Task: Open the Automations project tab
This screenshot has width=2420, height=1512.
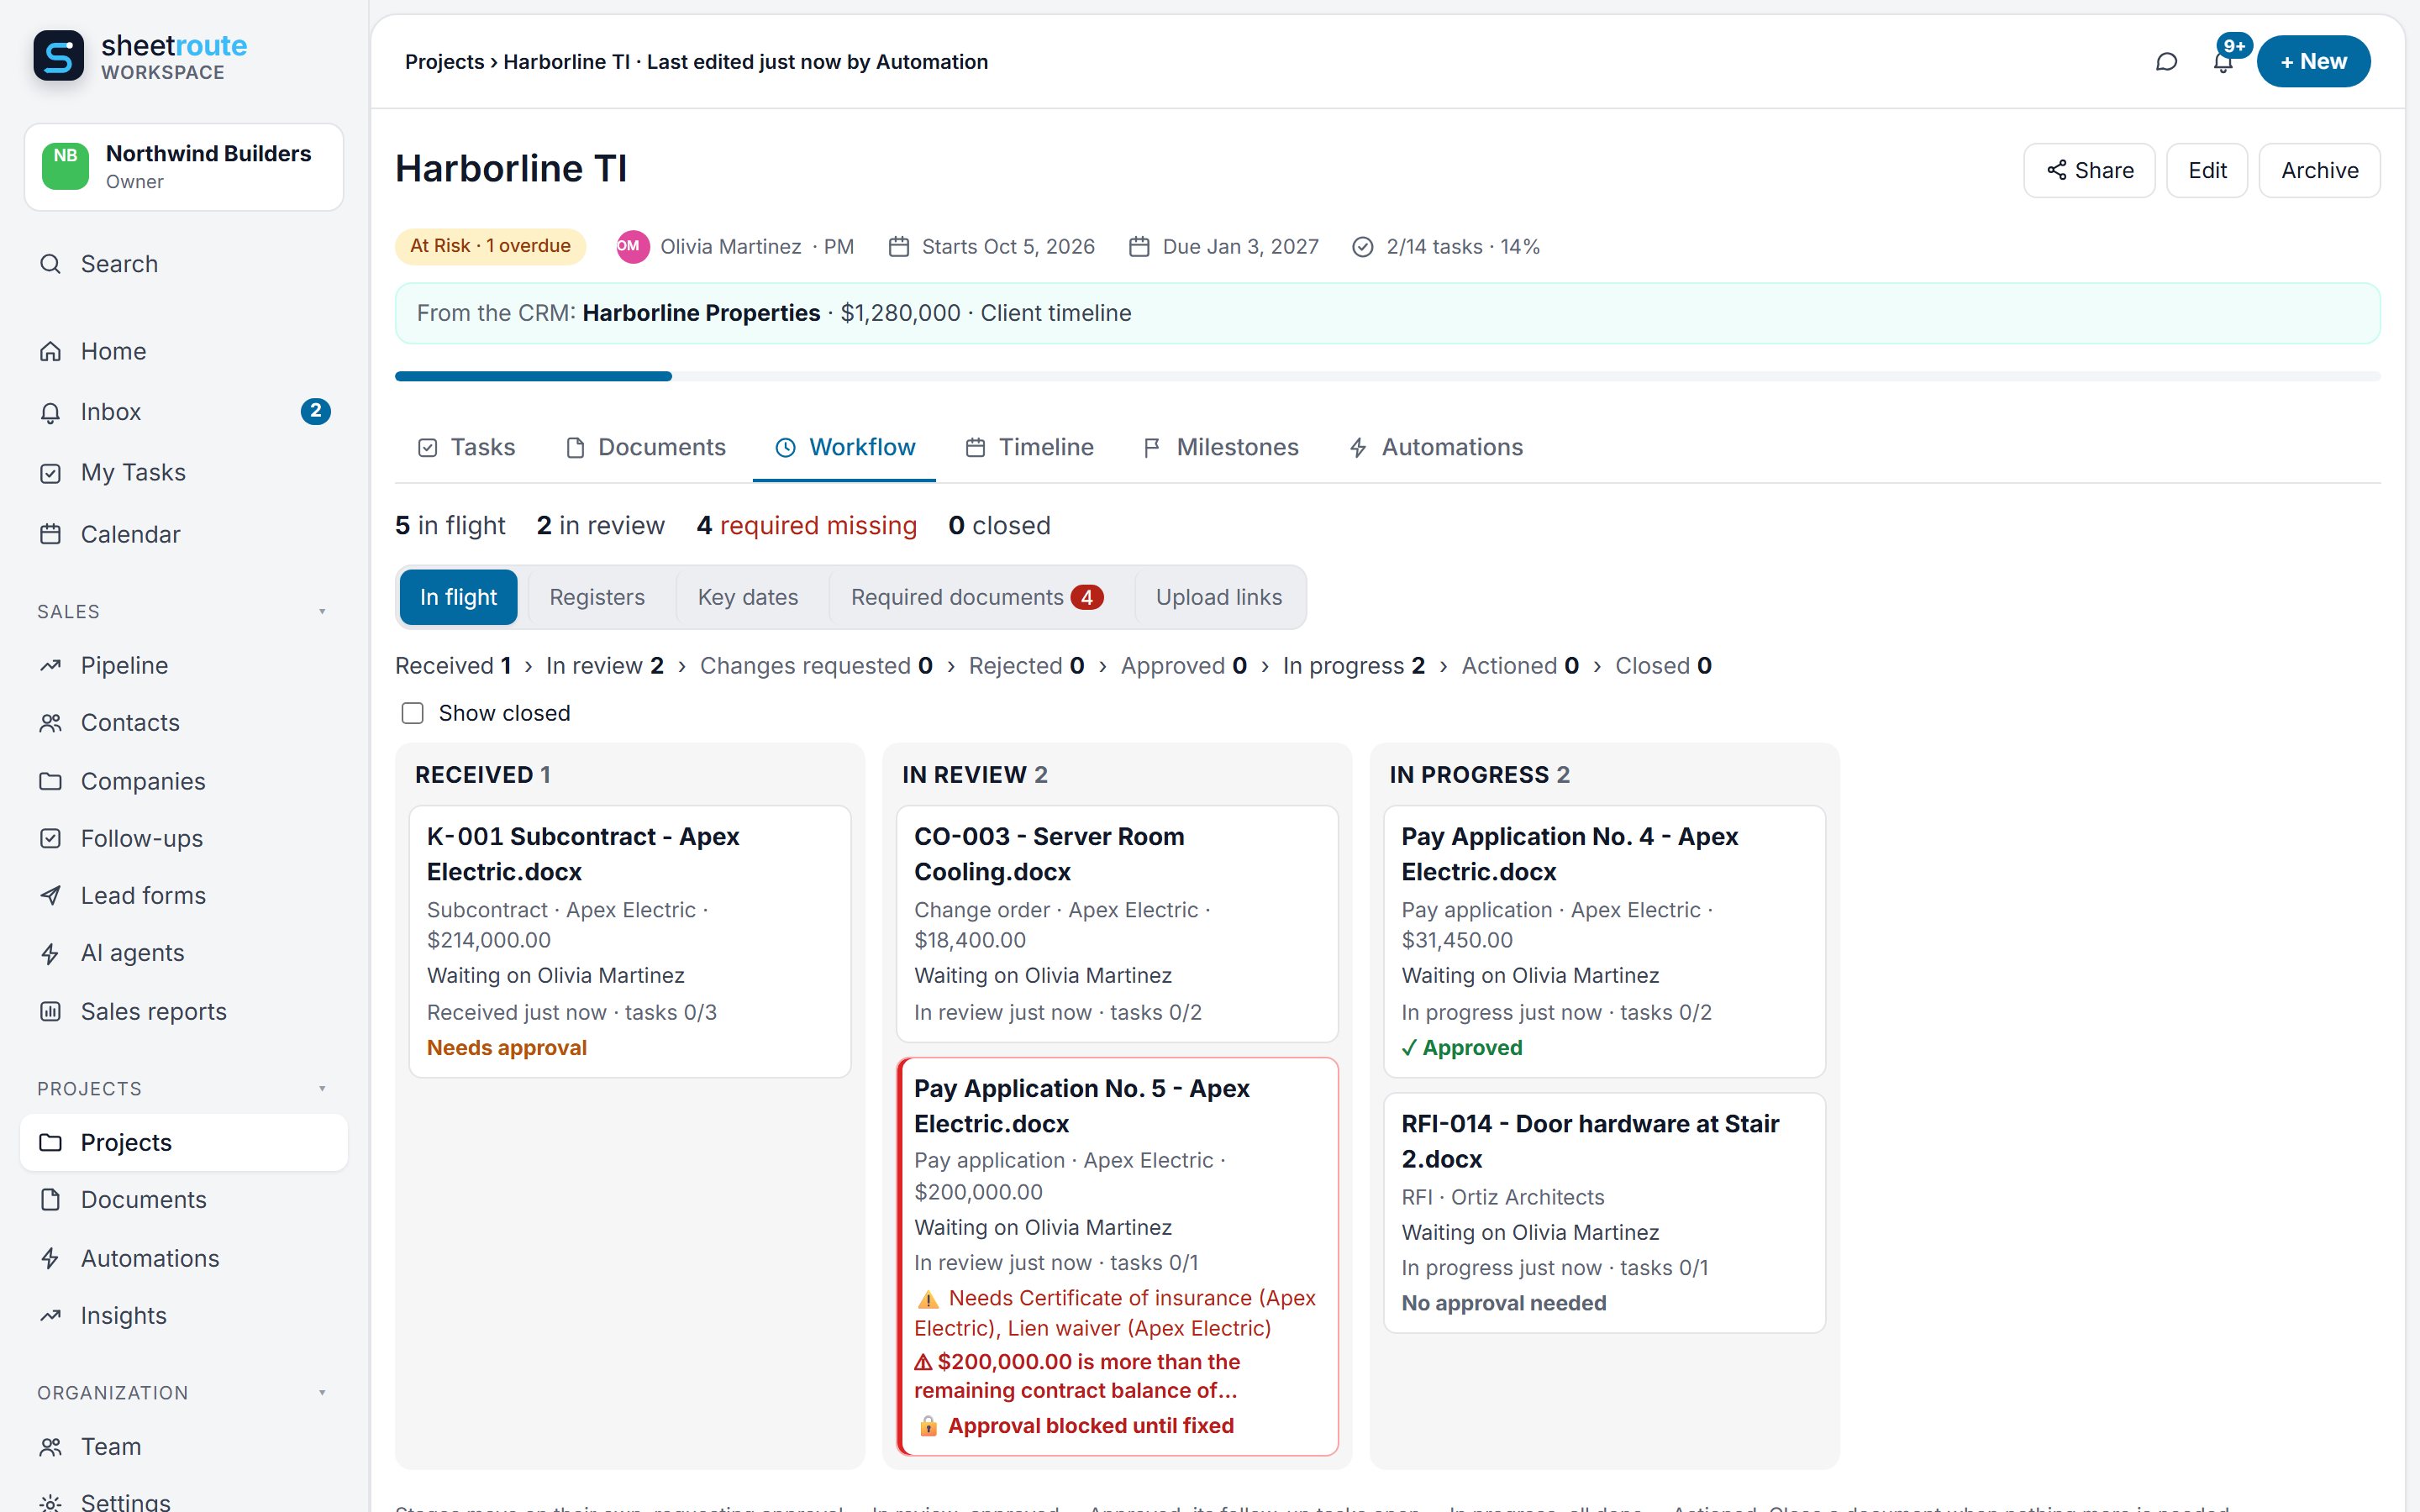Action: point(1436,447)
